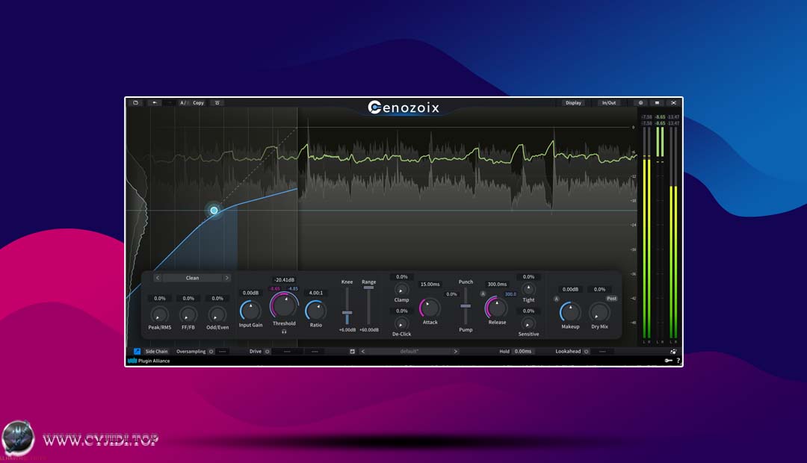
Task: Select the previous compressor style arrow
Action: click(x=158, y=278)
